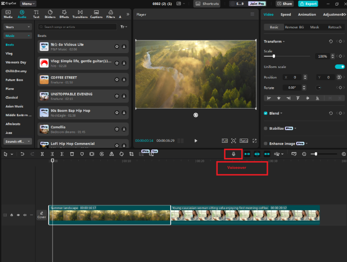This screenshot has height=262, width=347.
Task: Favorite the 90s Boom Bap Hip Hop track
Action: point(117,113)
